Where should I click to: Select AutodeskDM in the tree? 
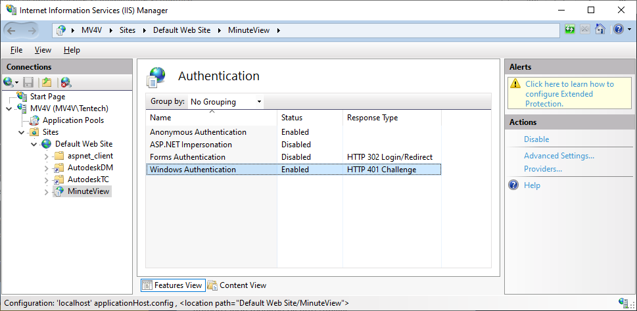pos(90,168)
